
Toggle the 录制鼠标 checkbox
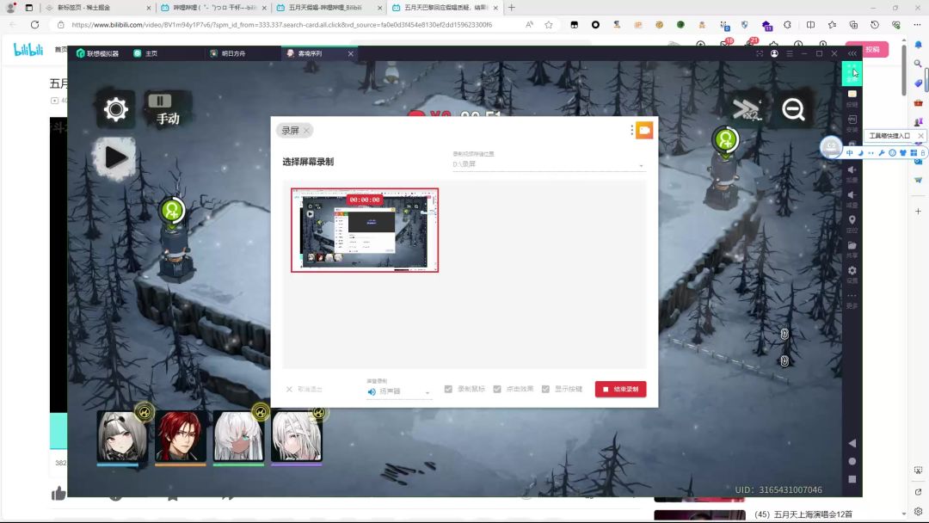click(x=449, y=390)
